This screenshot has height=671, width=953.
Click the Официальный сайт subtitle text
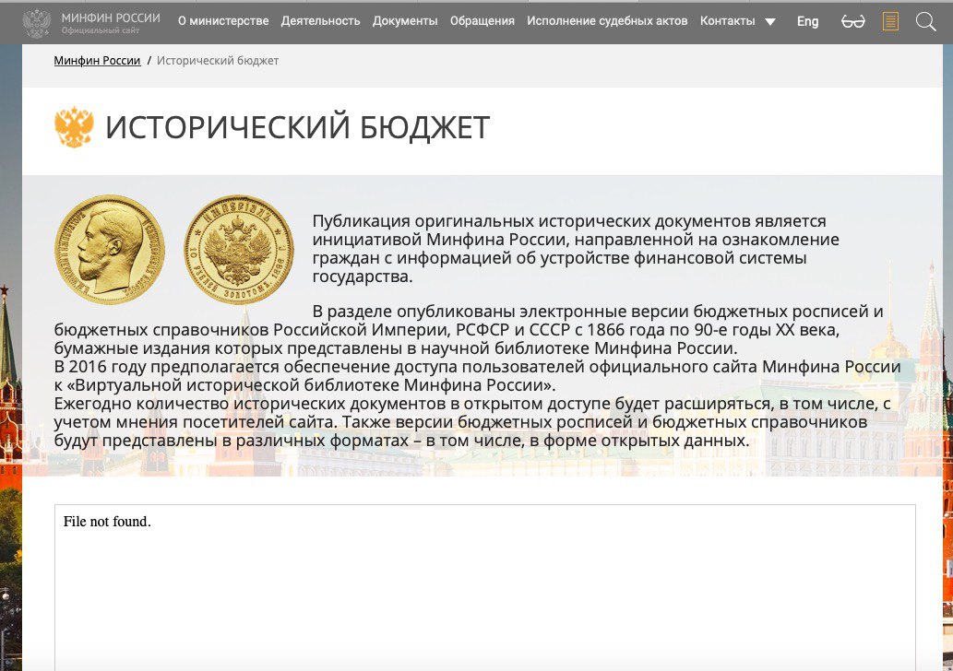[x=101, y=30]
